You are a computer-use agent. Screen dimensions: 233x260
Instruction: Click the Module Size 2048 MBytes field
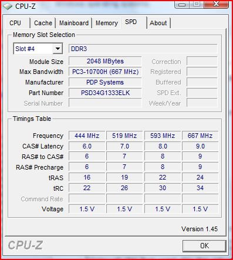tap(105, 61)
